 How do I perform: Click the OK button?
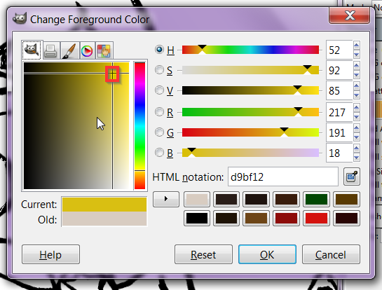coord(267,254)
